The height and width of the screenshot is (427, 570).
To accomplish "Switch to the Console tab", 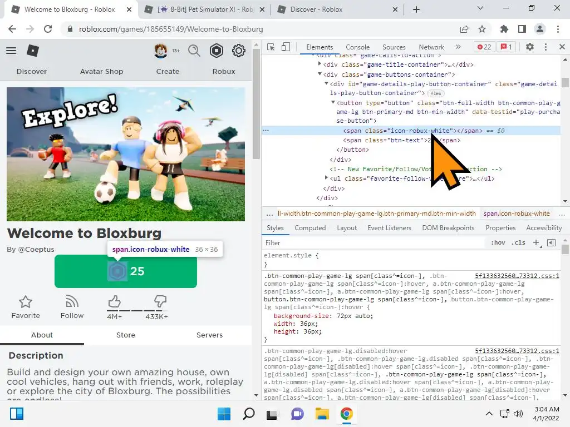I will (358, 47).
